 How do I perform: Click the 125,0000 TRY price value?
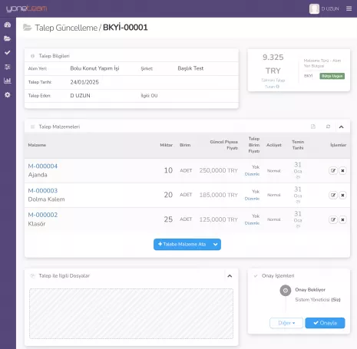click(x=219, y=219)
